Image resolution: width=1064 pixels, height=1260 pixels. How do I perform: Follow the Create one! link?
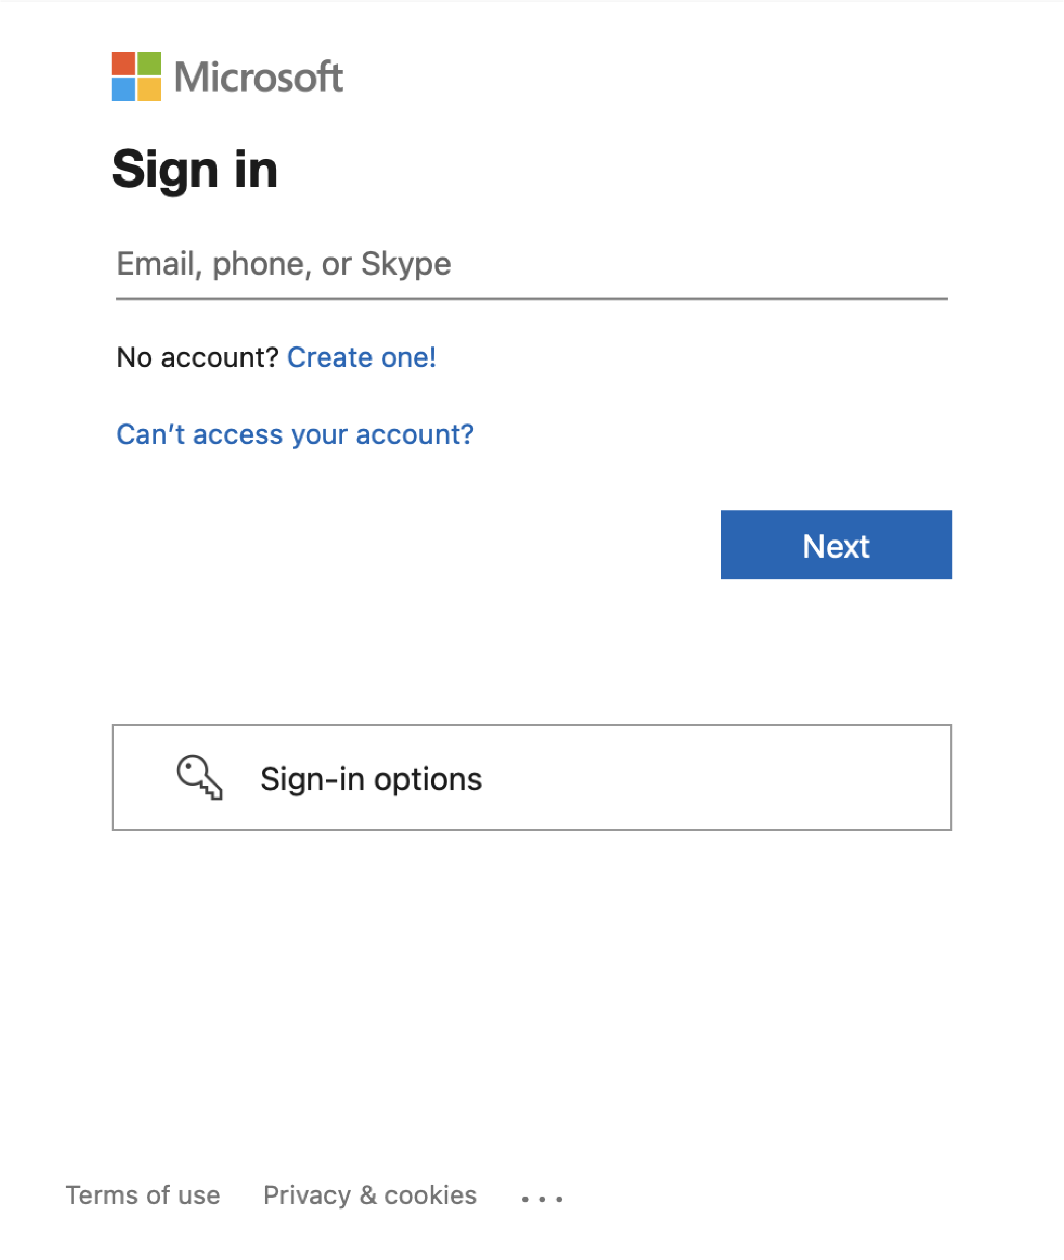pyautogui.click(x=361, y=357)
